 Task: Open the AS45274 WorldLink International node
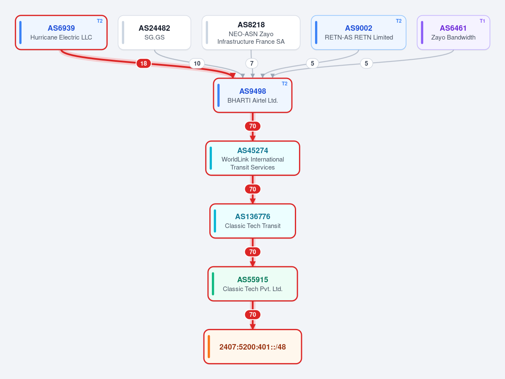pyautogui.click(x=253, y=158)
